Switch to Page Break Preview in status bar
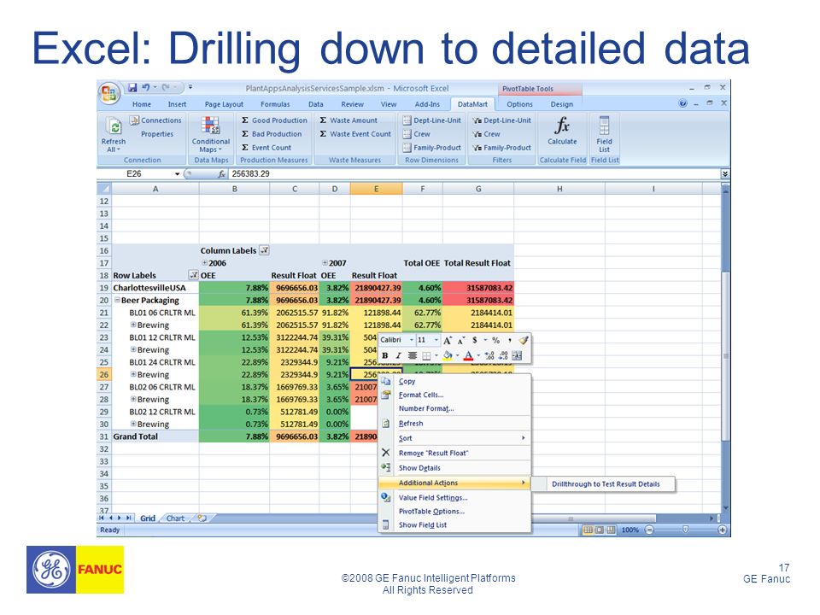 (611, 530)
